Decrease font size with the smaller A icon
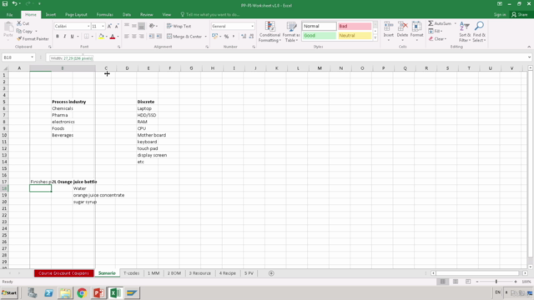Screen dimensions: 534x300 [x=117, y=26]
